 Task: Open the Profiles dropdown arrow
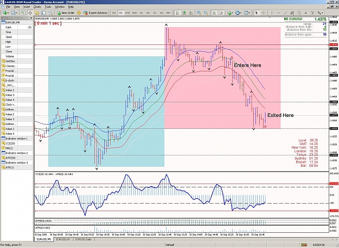coord(17,13)
